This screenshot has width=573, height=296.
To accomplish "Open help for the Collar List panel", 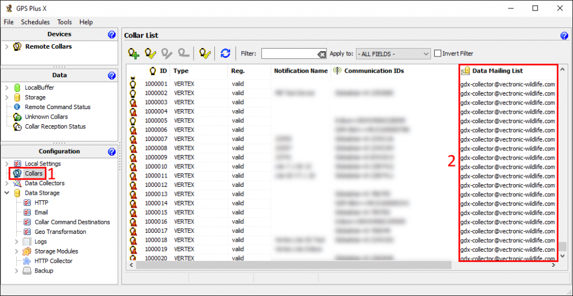I will pyautogui.click(x=564, y=36).
